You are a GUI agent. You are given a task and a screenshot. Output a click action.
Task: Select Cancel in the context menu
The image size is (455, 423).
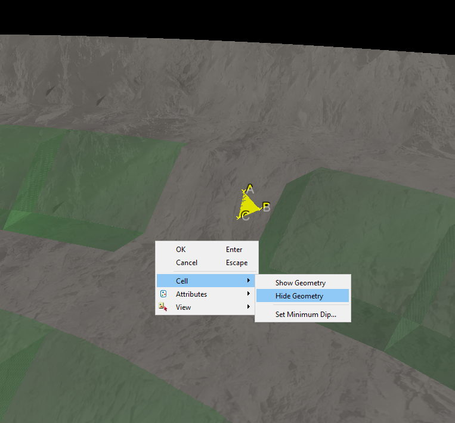coord(206,263)
